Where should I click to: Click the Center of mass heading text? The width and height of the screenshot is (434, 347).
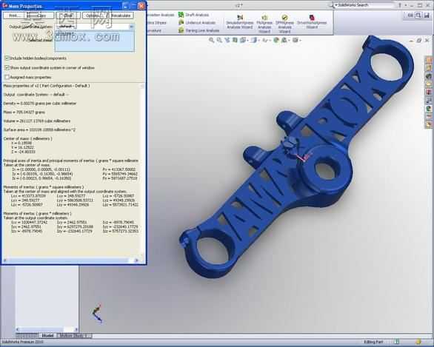(x=27, y=138)
